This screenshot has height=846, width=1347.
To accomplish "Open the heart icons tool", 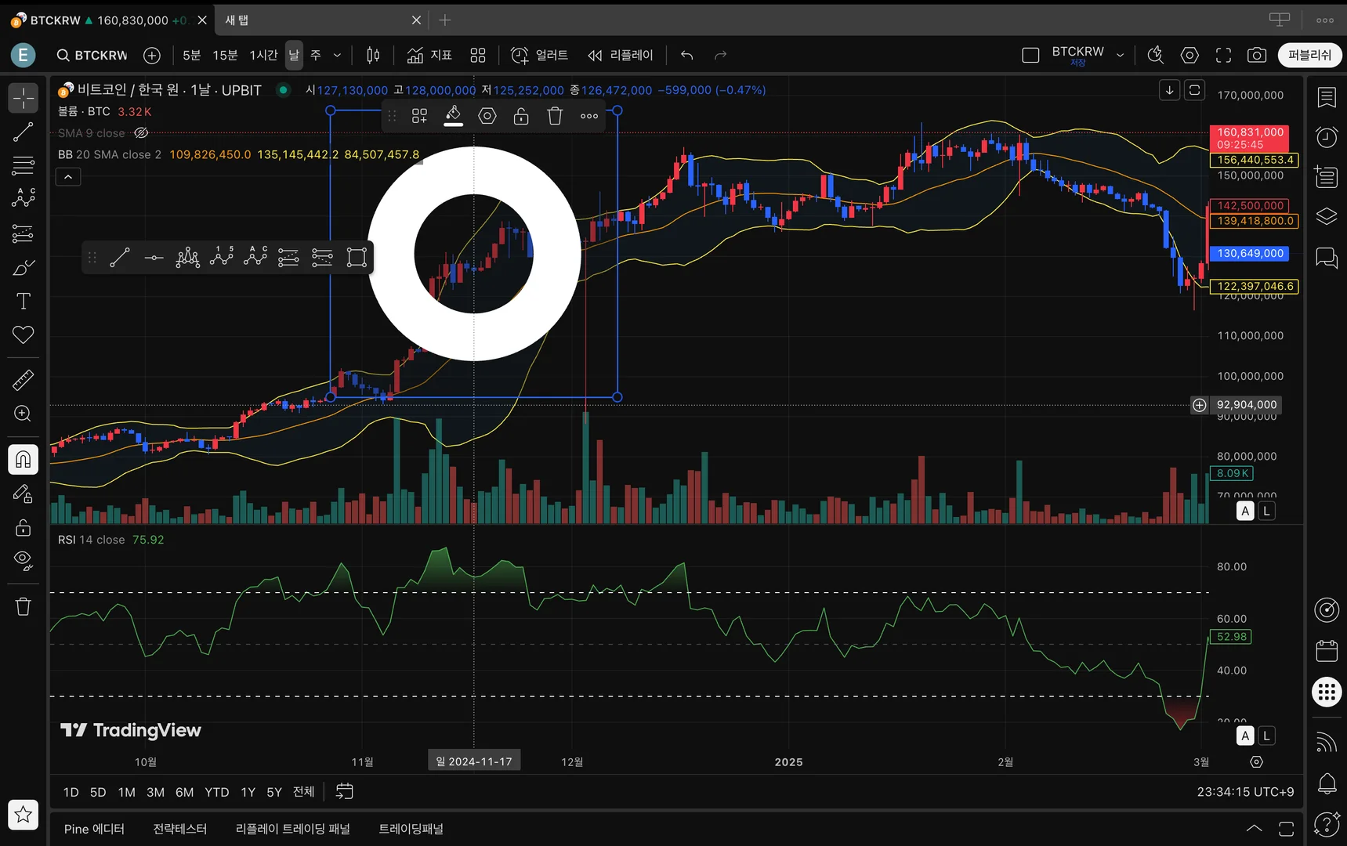I will click(24, 334).
